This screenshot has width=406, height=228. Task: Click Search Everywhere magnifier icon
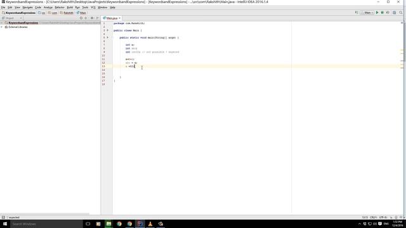click(401, 13)
